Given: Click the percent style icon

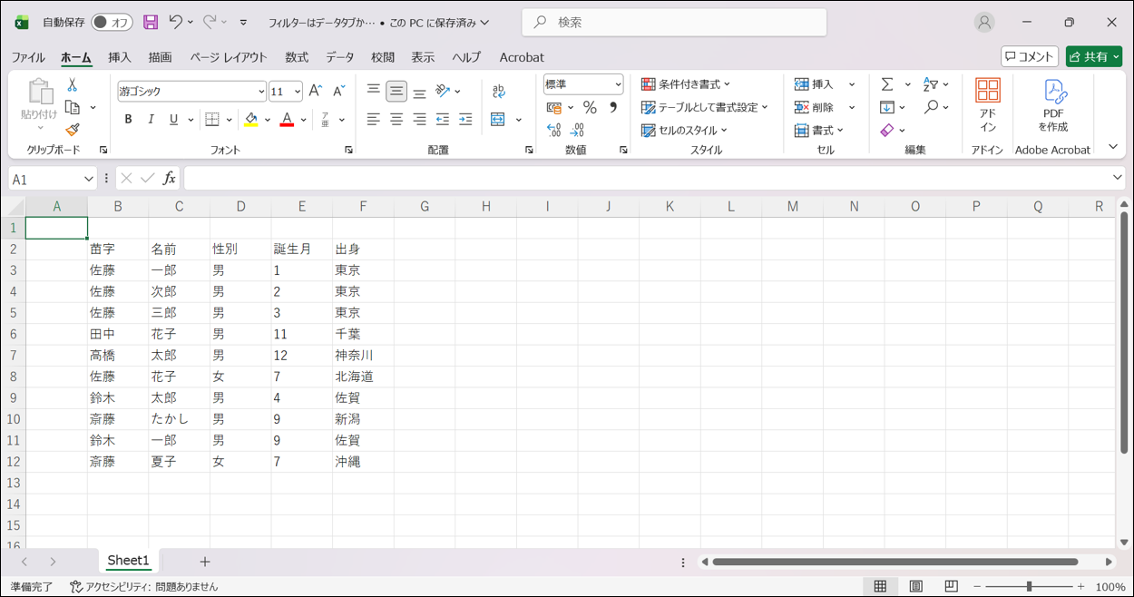Looking at the screenshot, I should 590,108.
